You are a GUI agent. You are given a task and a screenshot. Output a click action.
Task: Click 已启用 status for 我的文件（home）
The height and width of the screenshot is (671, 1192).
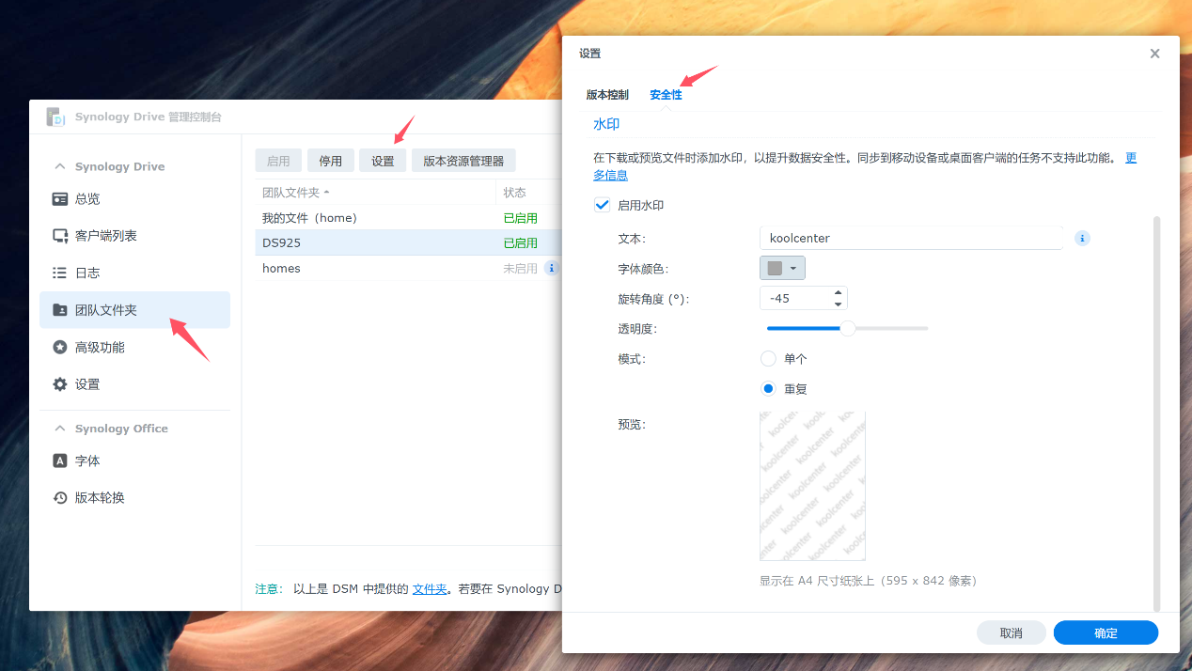(x=520, y=218)
